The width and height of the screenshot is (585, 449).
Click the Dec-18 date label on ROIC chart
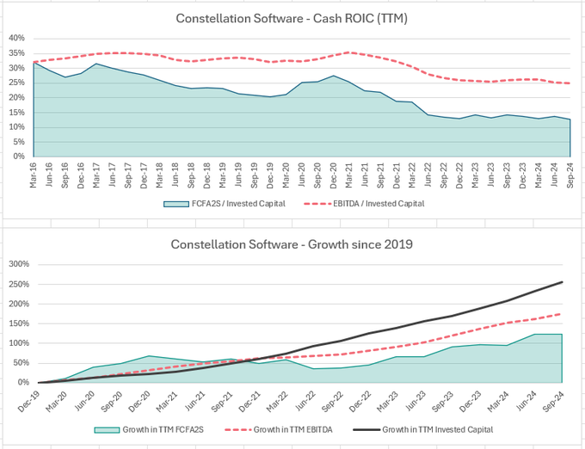tap(206, 175)
